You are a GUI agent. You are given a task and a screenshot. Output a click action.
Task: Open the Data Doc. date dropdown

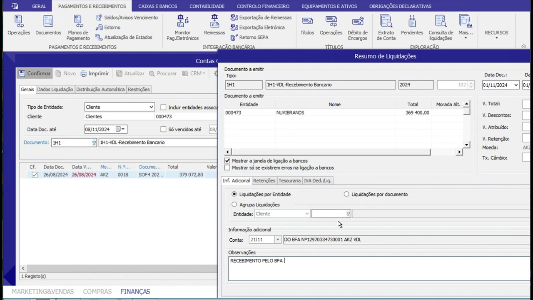(x=516, y=85)
